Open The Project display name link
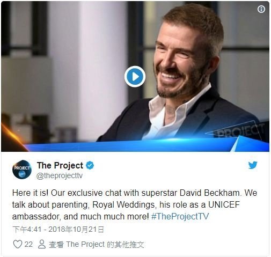The width and height of the screenshot is (271, 257). tap(60, 165)
